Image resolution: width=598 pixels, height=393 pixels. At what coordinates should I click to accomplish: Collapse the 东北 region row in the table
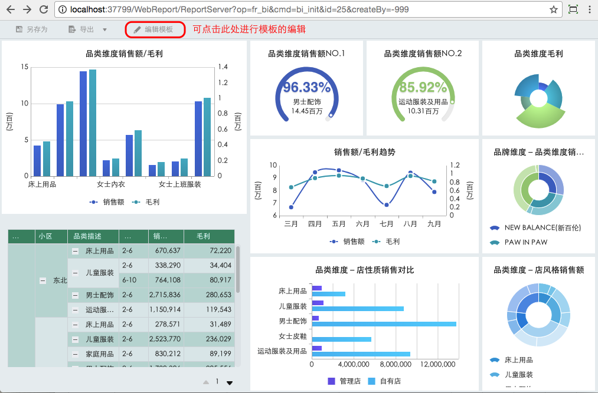pyautogui.click(x=43, y=280)
